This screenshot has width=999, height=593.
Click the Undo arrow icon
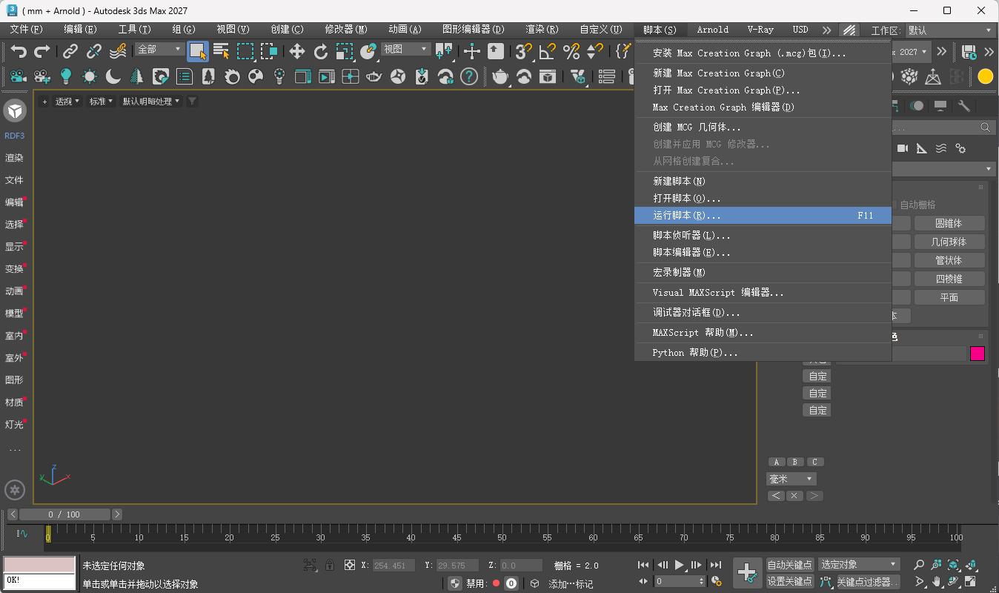click(x=19, y=51)
